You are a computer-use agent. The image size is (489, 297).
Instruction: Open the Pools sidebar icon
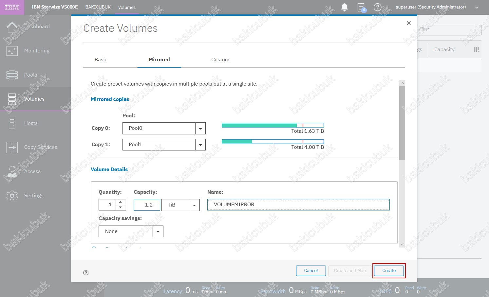[x=12, y=75]
